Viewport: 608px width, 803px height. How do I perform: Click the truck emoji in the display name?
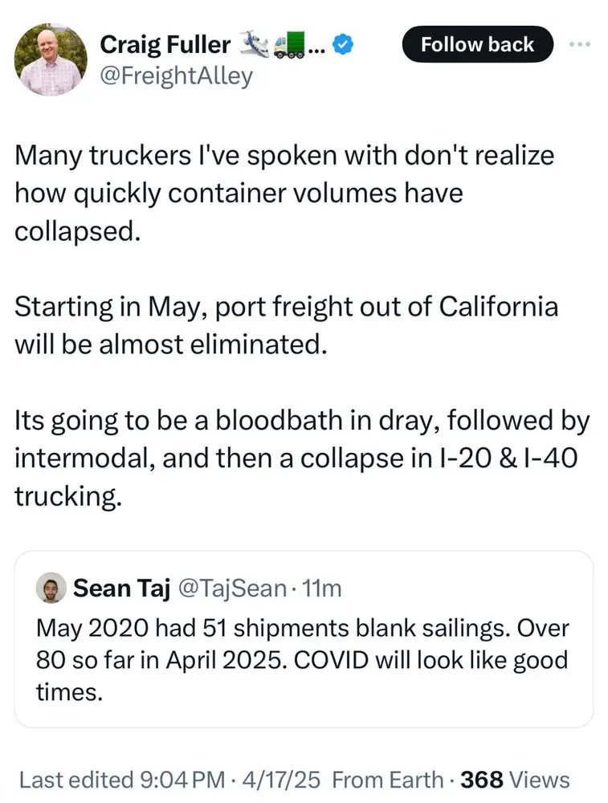click(288, 46)
